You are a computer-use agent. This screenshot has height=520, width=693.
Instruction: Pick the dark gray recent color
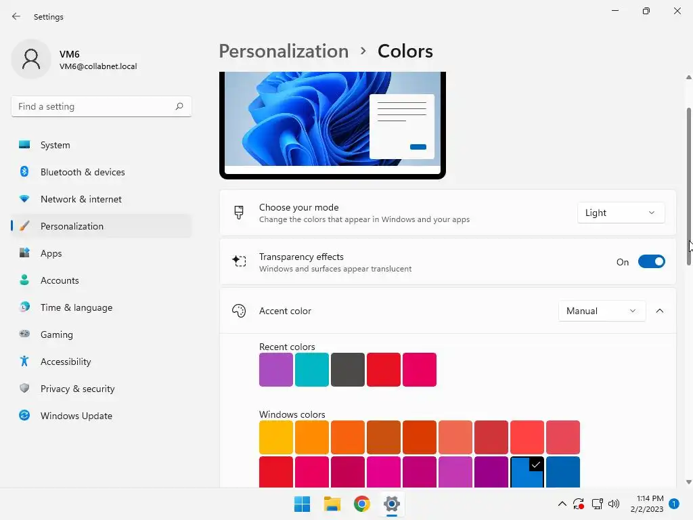(x=348, y=370)
